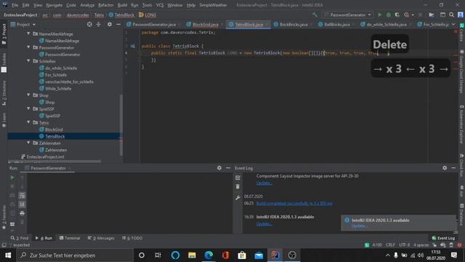Open the Windows Start menu
The image size is (465, 262).
coord(8,255)
